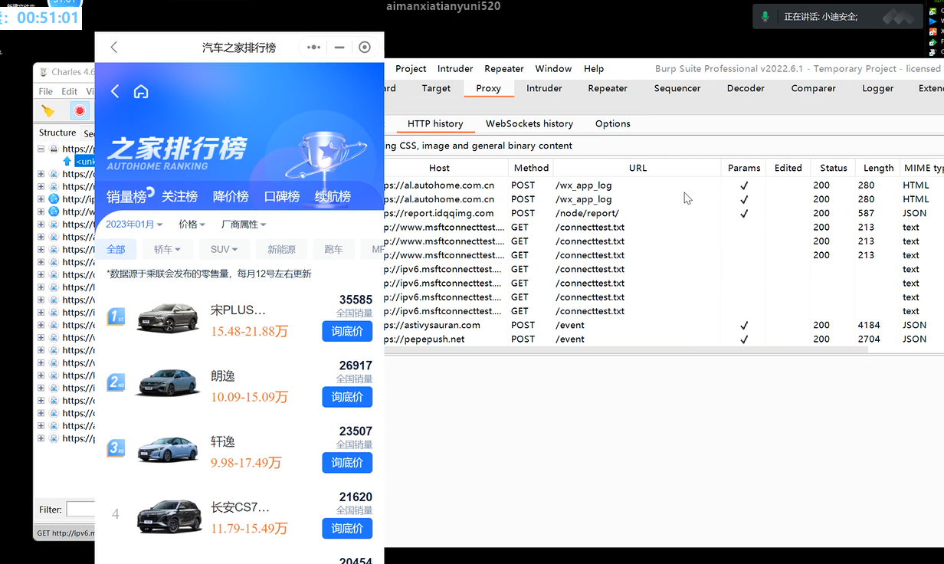944x564 pixels.
Task: Select the astivysauran.com request row
Action: pos(664,325)
